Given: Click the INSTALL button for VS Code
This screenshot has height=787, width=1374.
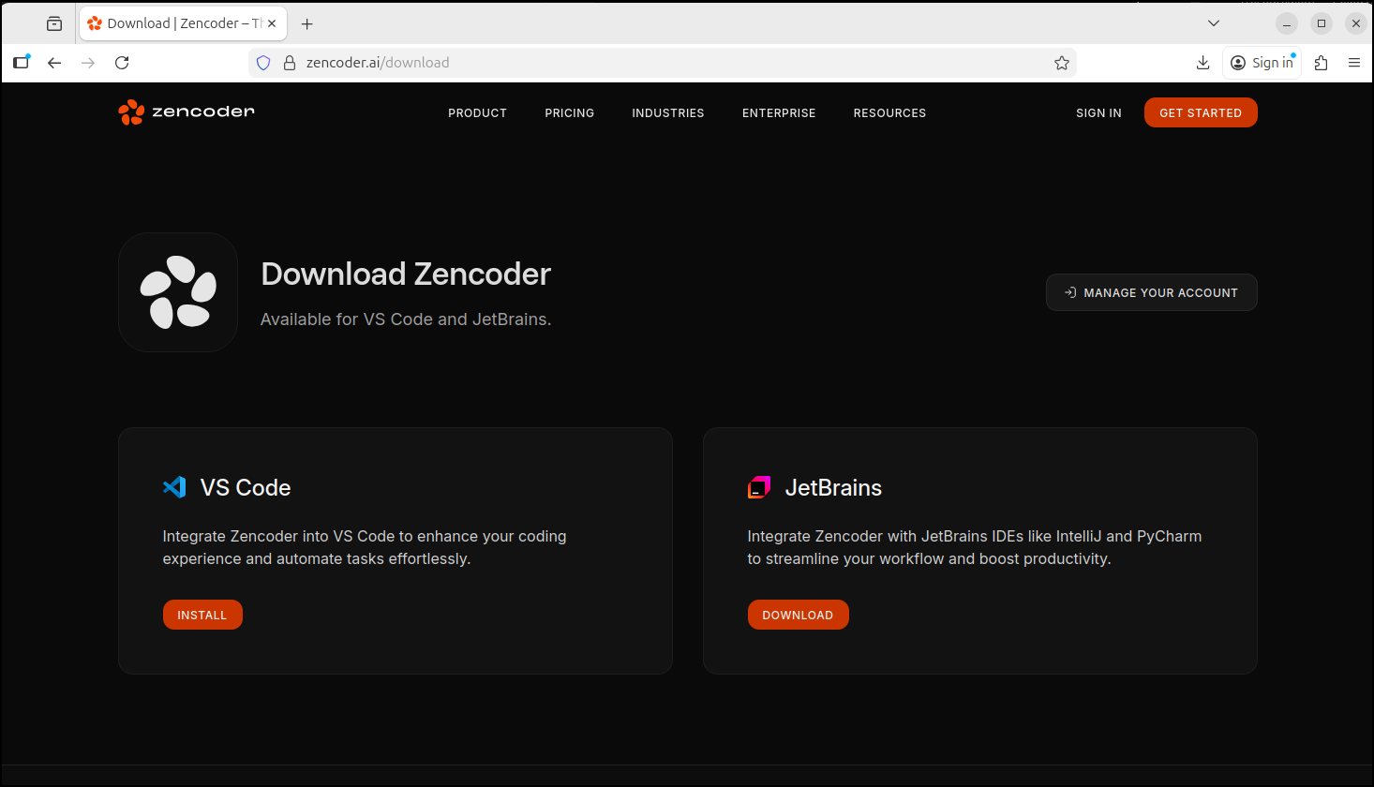Looking at the screenshot, I should pos(202,614).
